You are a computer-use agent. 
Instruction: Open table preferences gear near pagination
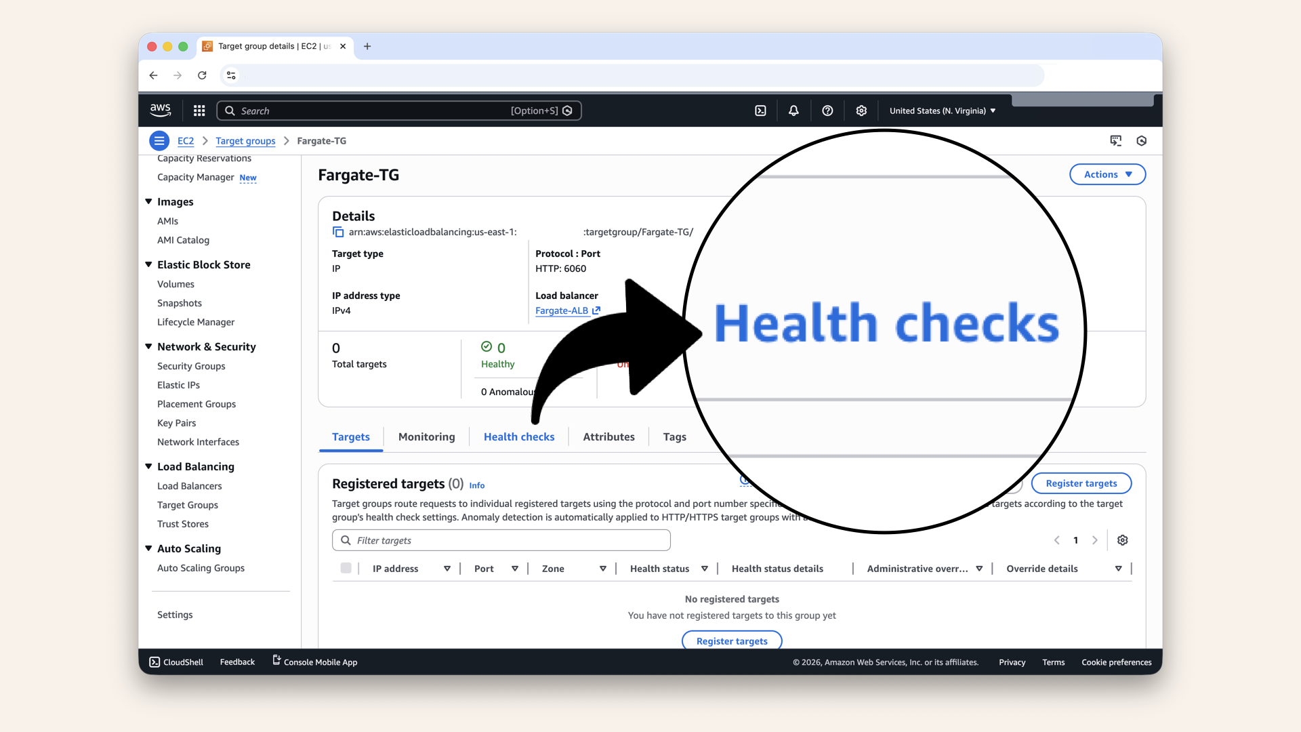[1122, 540]
